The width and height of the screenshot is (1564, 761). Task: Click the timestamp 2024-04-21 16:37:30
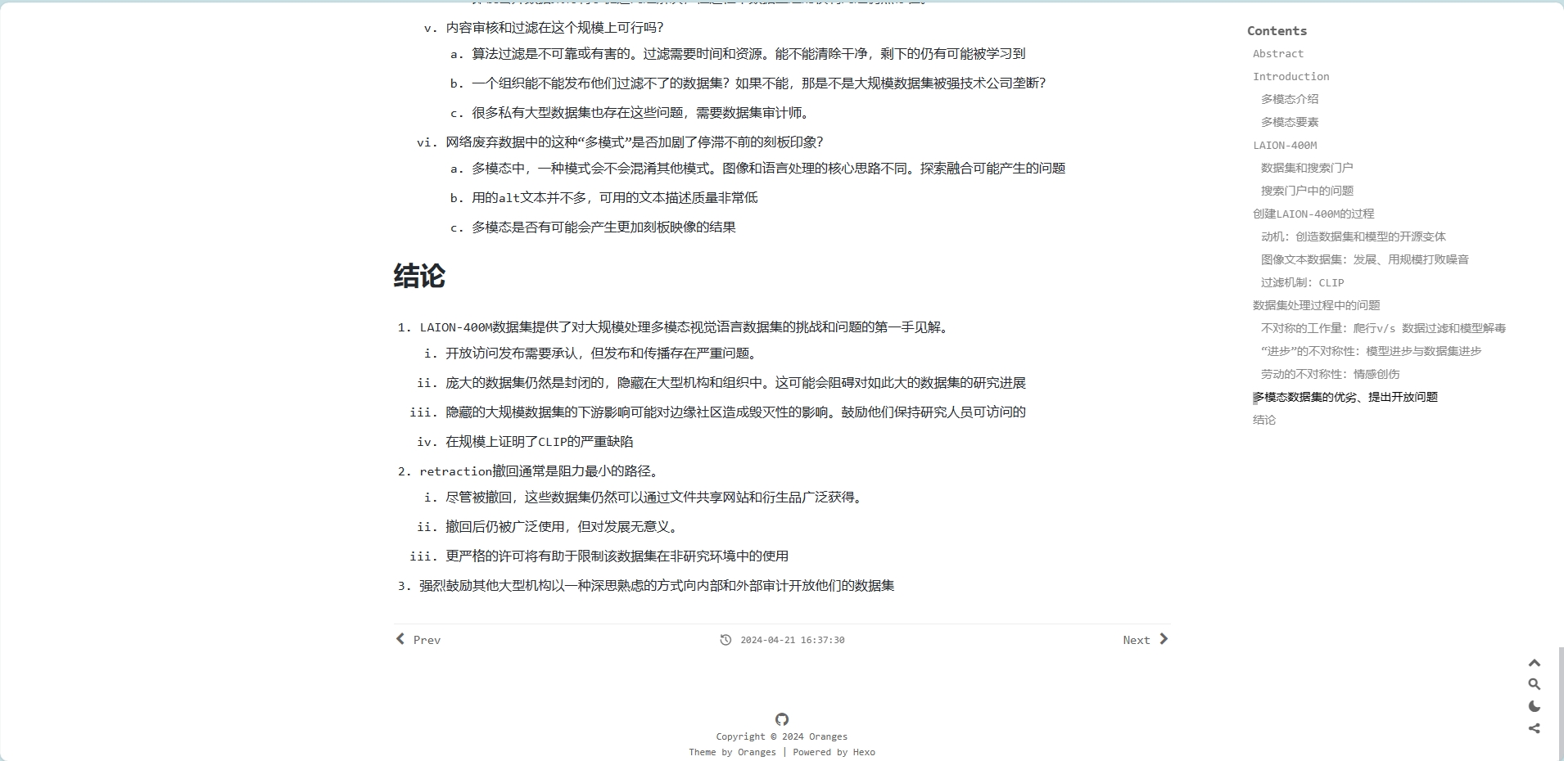point(792,640)
